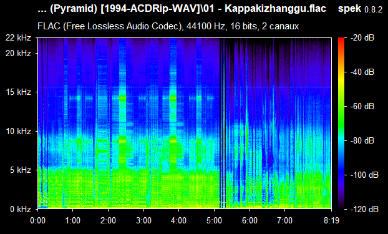Click the -20 dB legend label
The width and height of the screenshot is (388, 234).
pos(362,38)
